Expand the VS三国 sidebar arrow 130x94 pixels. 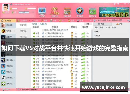tap(15, 31)
